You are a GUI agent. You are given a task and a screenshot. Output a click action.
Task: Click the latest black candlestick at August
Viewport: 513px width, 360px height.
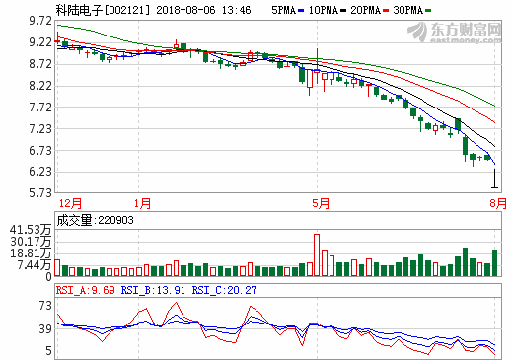pos(494,179)
